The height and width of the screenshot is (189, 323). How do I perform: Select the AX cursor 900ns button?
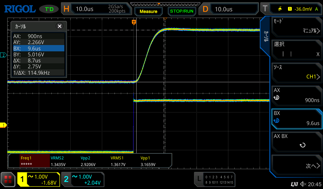pyautogui.click(x=296, y=95)
